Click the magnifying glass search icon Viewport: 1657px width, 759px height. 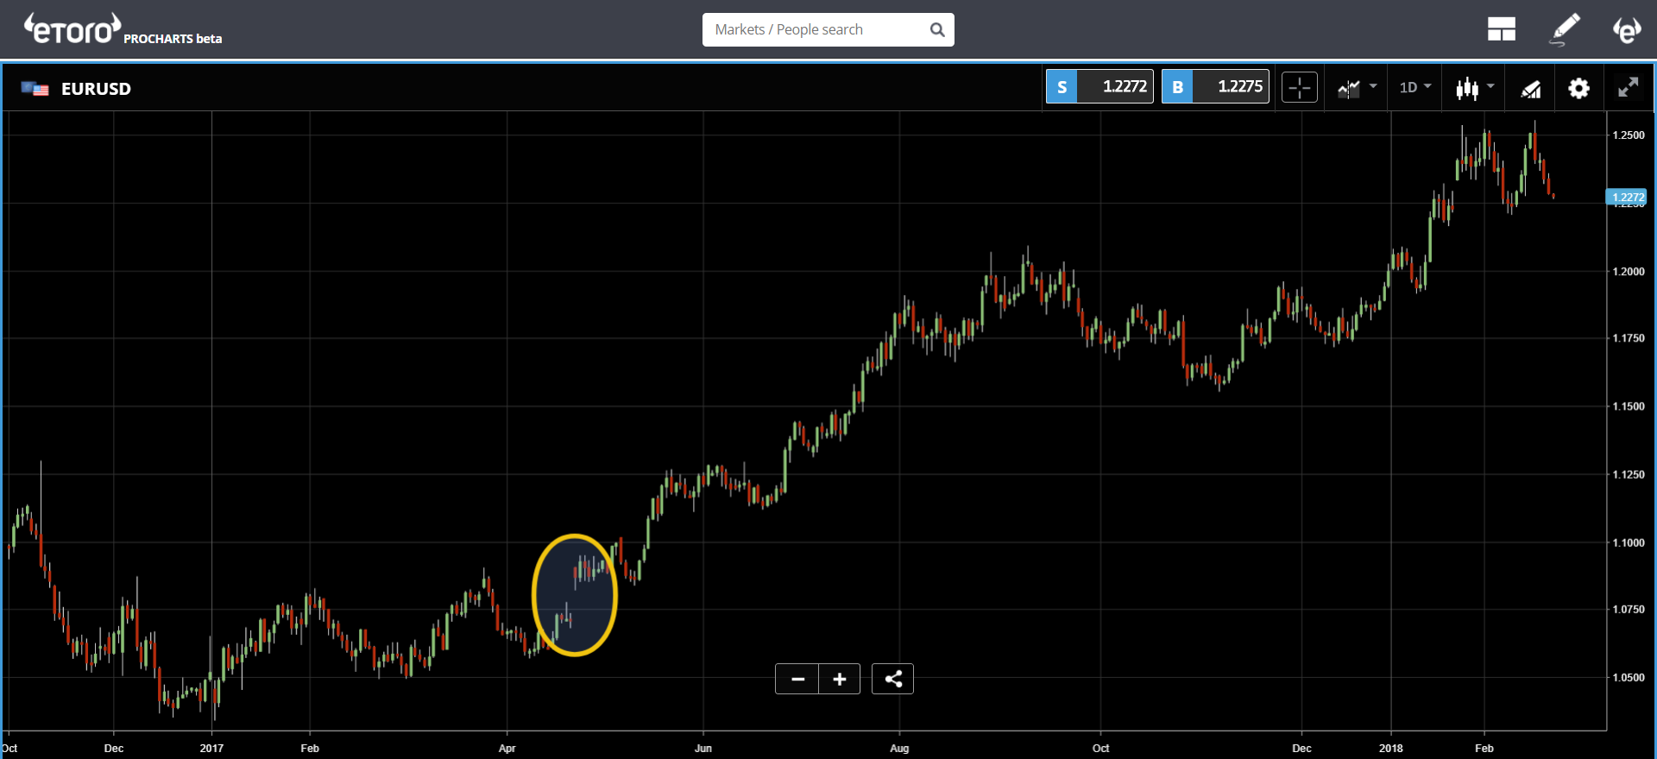click(937, 30)
